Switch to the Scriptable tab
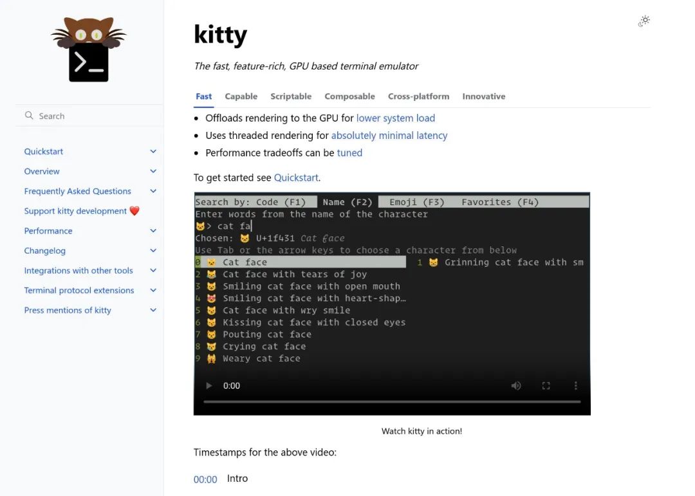This screenshot has width=695, height=496. (291, 96)
